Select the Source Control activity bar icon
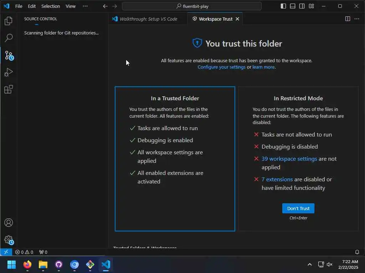 point(9,55)
